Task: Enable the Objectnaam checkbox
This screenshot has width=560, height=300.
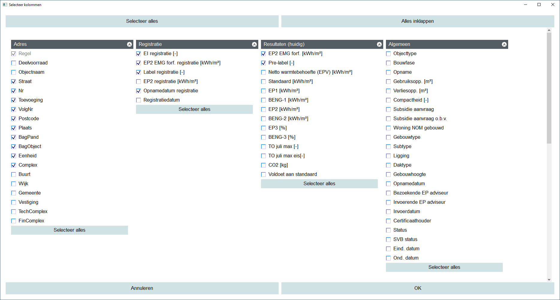Action: click(13, 72)
